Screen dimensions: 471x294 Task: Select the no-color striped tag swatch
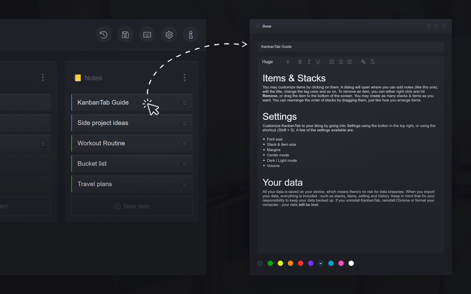click(x=260, y=263)
